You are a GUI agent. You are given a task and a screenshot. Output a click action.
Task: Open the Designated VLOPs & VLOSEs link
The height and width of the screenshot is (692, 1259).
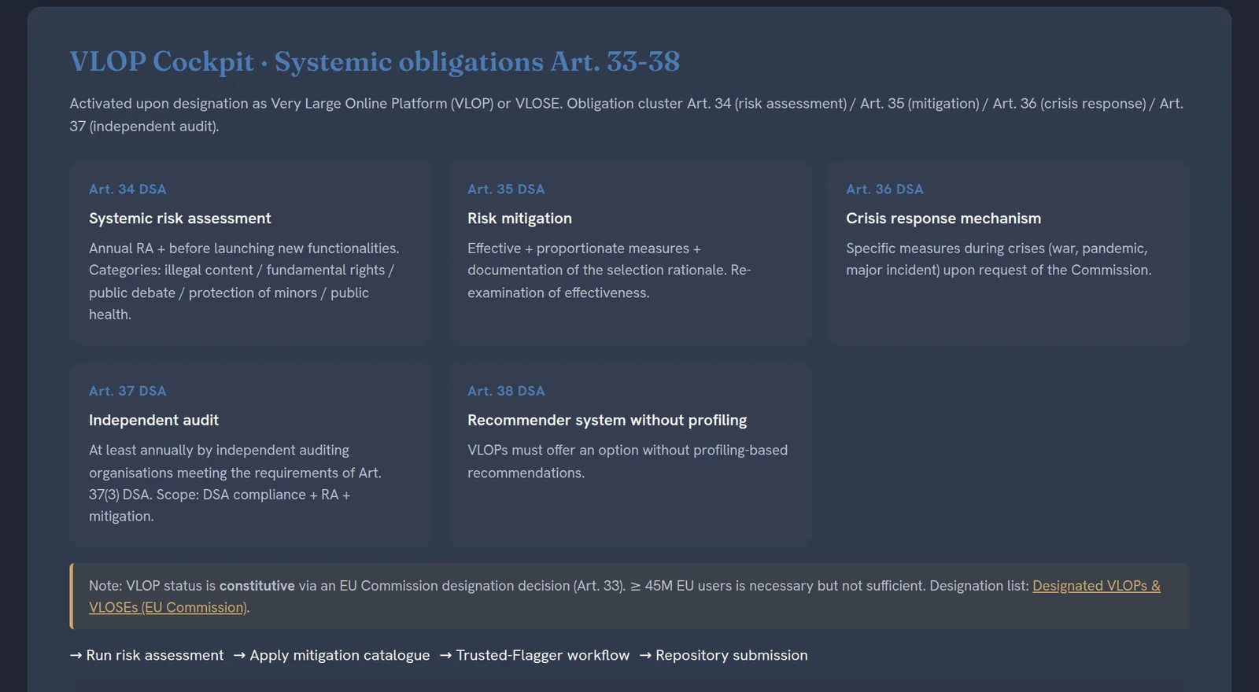pyautogui.click(x=1096, y=586)
